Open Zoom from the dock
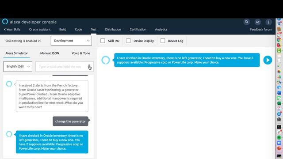 [x=279, y=143]
